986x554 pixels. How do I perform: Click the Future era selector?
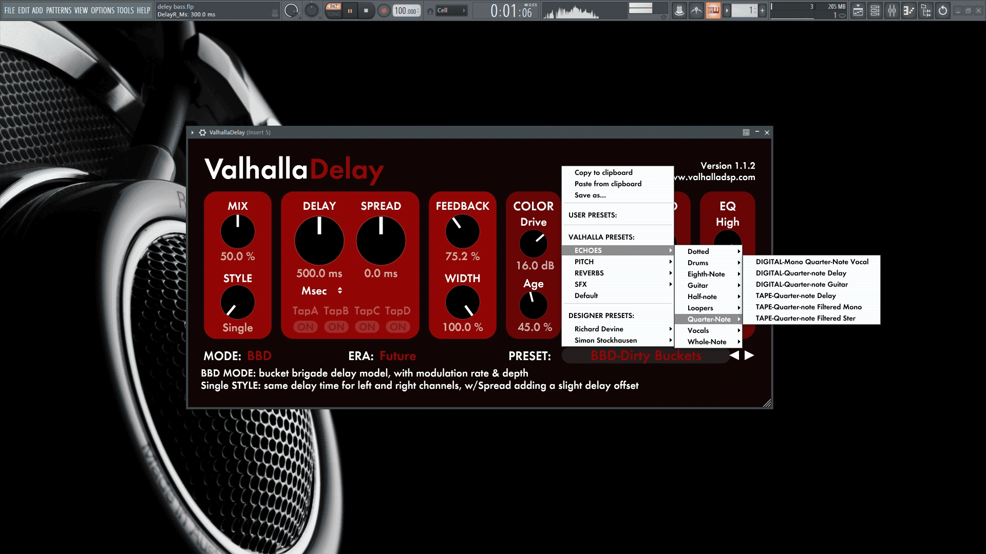[398, 356]
